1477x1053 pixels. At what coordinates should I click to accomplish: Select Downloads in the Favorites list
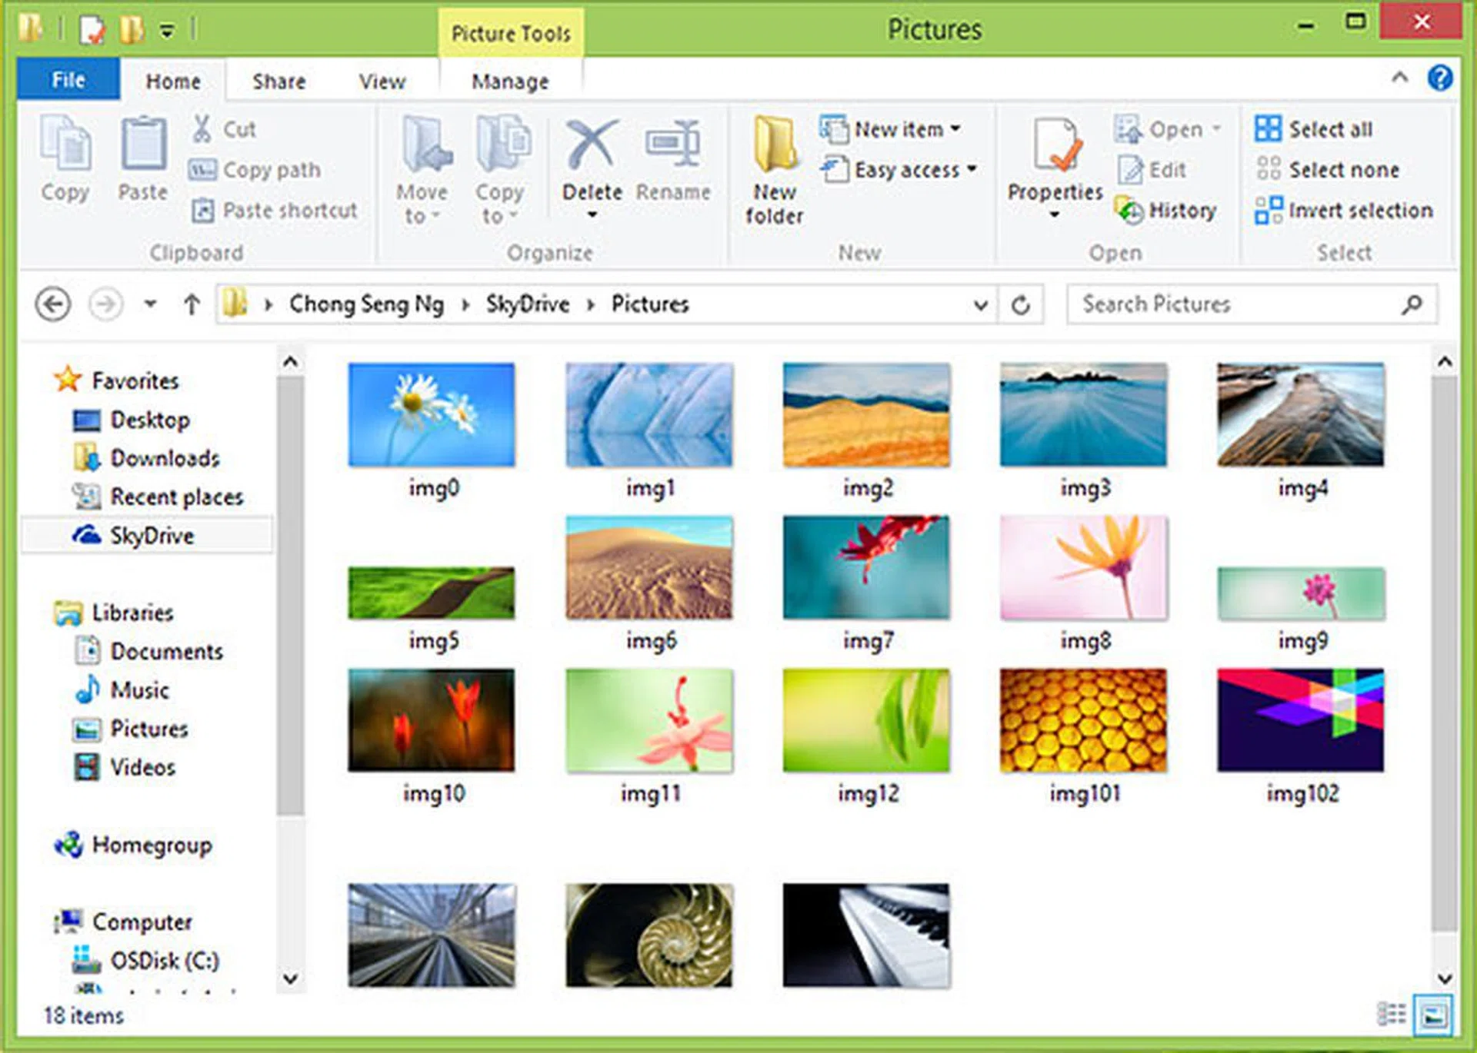[165, 458]
